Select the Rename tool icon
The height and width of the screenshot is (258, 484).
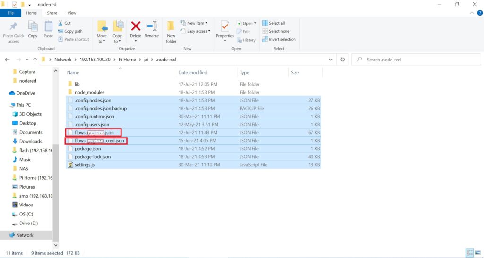[x=152, y=26]
